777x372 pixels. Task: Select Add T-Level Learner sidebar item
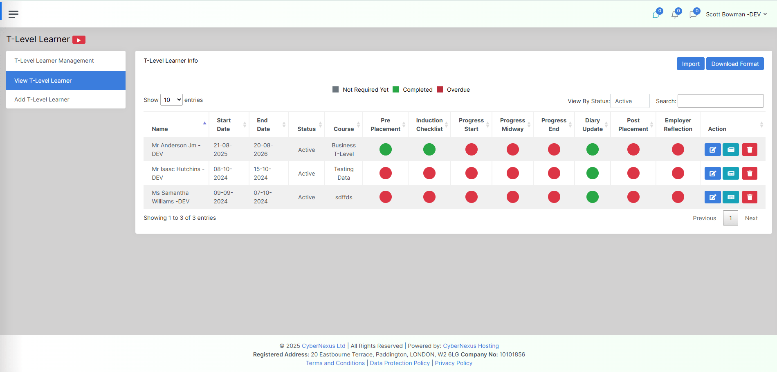[x=42, y=99]
